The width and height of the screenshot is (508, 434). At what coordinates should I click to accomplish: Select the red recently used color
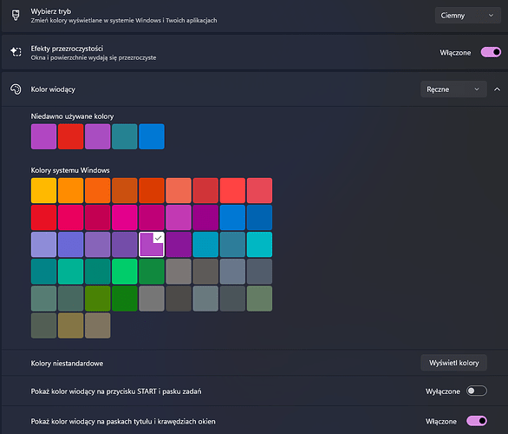70,136
